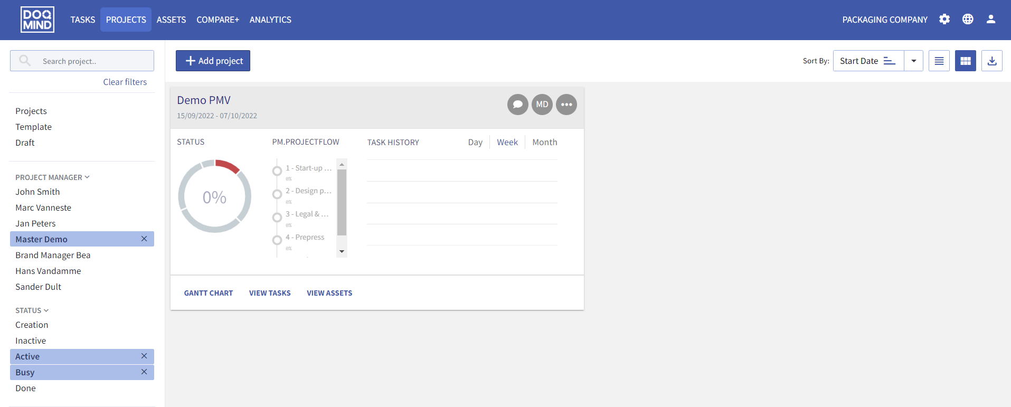Open the language globe menu

pyautogui.click(x=967, y=20)
